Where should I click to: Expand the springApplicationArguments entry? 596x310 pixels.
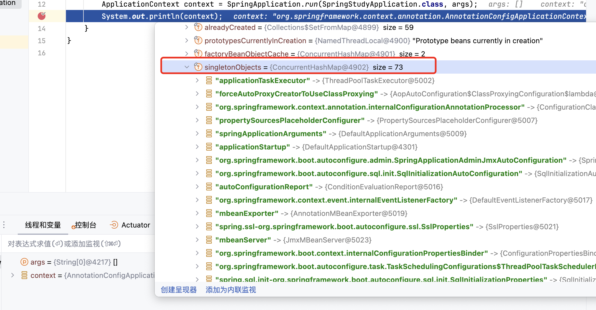[x=197, y=134]
